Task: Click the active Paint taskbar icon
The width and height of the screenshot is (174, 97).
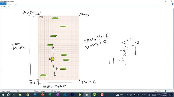Action: pos(87,95)
